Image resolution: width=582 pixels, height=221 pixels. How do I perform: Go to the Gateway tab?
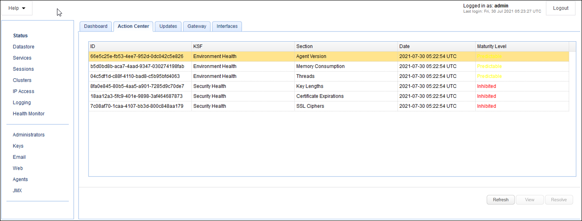pos(197,26)
